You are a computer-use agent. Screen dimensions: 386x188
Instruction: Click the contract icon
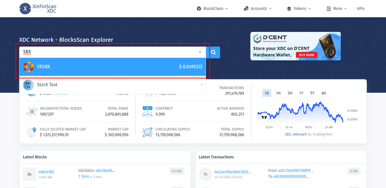coord(147,111)
